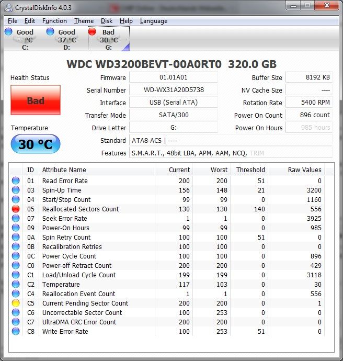Click the yellow status icon for Current Pending Sector Count
This screenshot has height=361, width=343.
16,303
